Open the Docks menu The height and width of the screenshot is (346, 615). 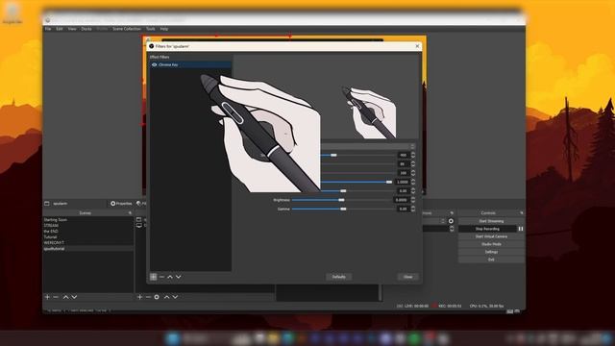click(86, 29)
